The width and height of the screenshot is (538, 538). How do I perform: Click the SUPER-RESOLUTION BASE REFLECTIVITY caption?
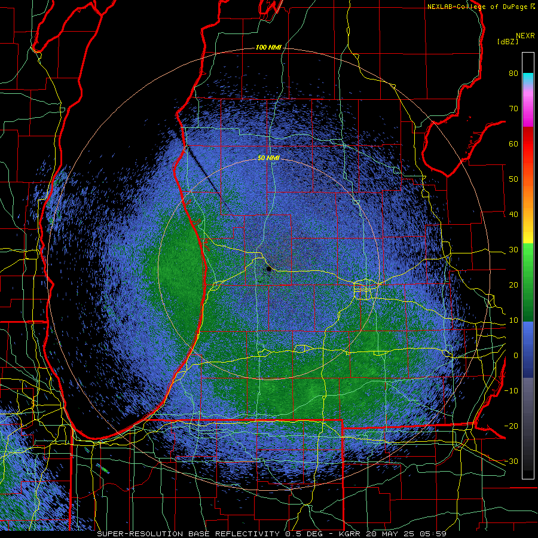tap(188, 534)
